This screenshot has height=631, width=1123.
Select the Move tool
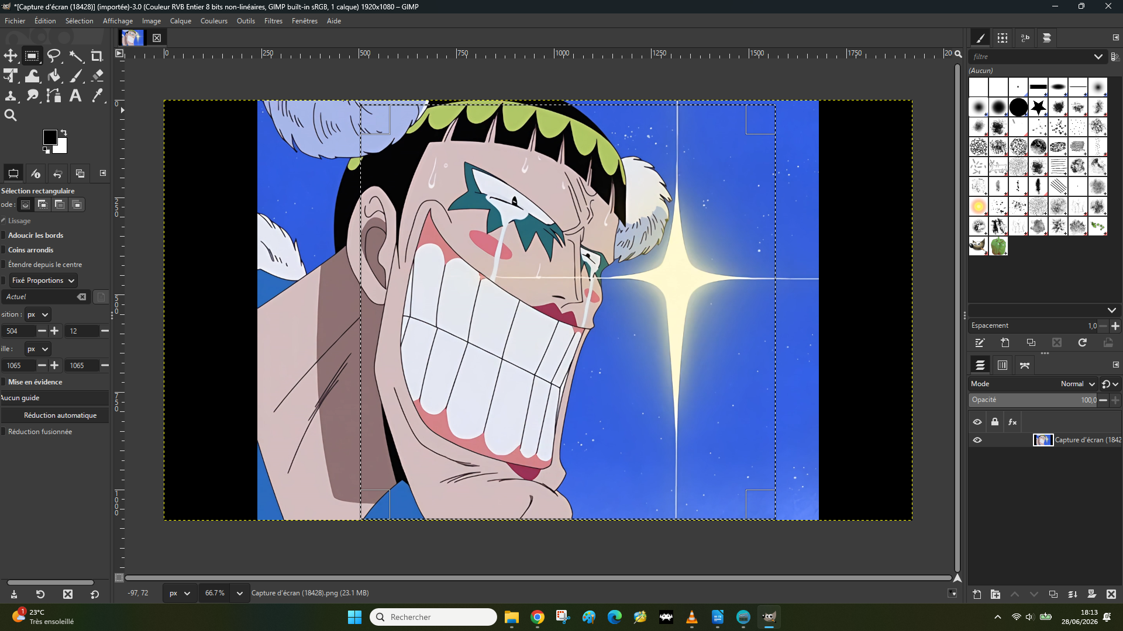(11, 56)
